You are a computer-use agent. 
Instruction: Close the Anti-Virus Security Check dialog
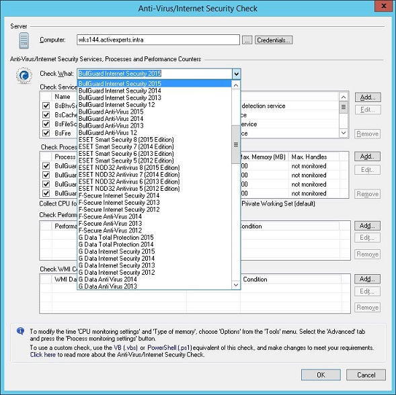[x=384, y=6]
